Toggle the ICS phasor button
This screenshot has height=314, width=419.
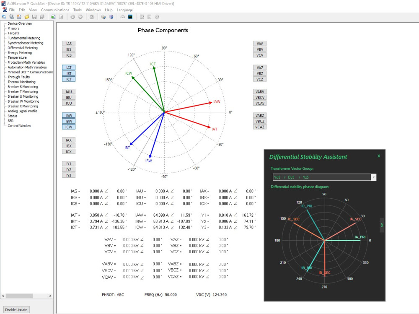[x=68, y=55]
